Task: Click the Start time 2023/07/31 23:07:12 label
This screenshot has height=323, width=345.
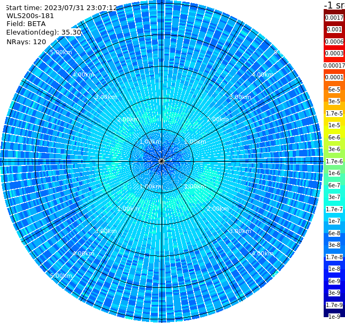Action: 61,8
